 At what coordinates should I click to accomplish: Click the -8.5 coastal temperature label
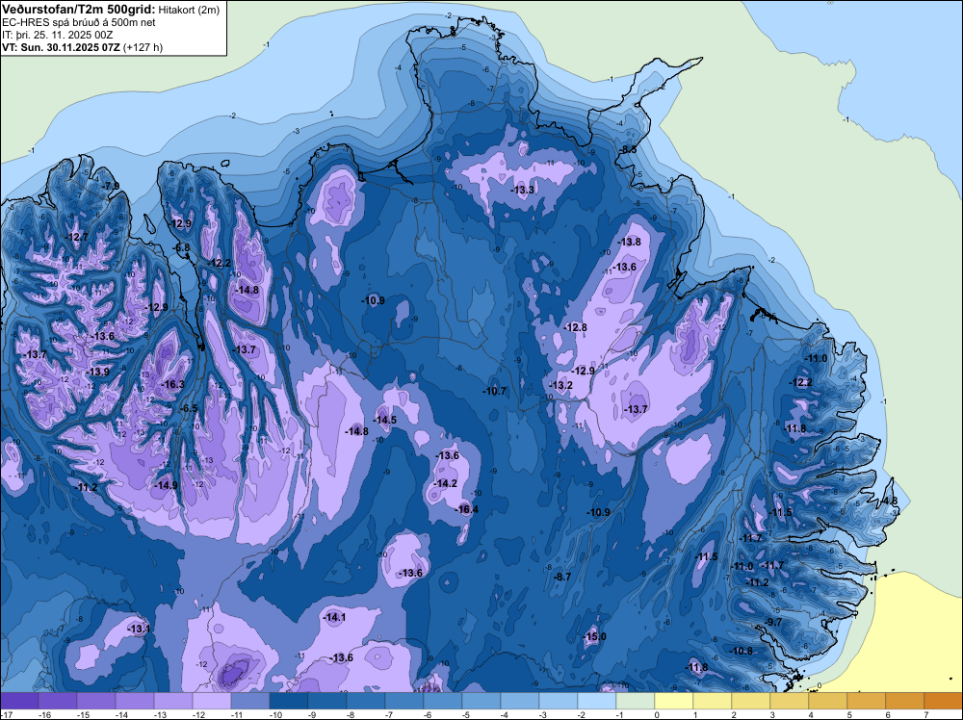tap(628, 150)
